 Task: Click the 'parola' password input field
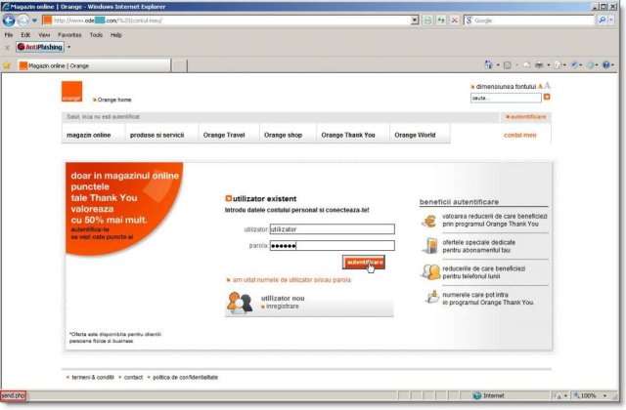pos(333,245)
